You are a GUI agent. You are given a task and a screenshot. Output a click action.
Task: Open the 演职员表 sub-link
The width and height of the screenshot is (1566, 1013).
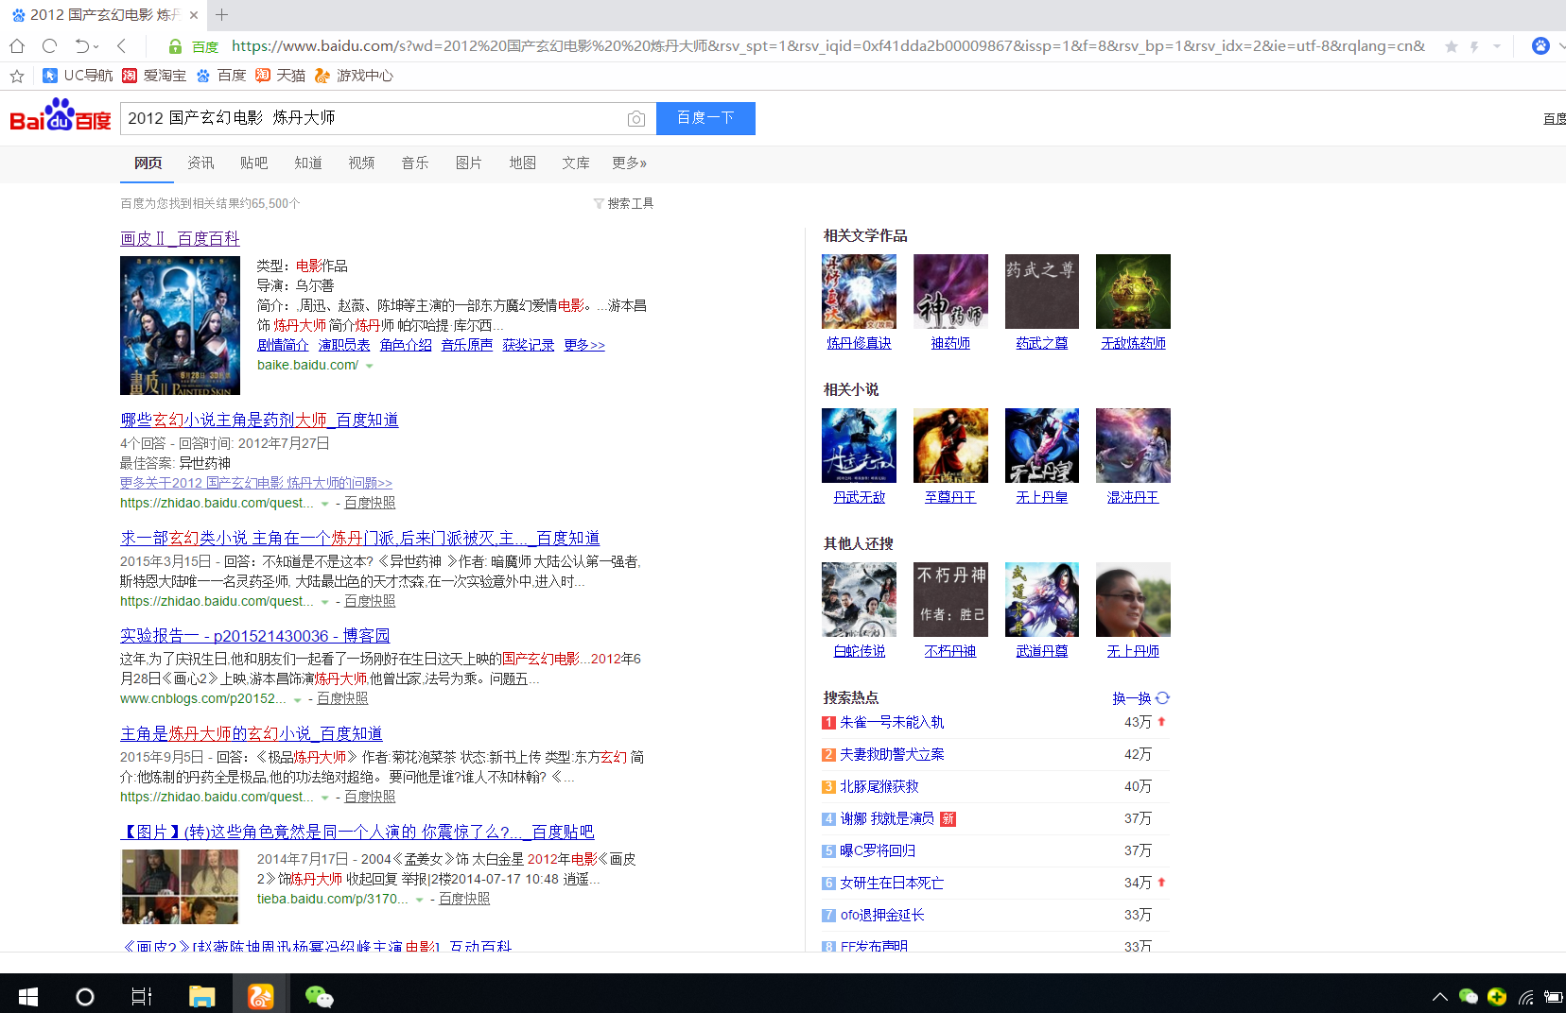(344, 345)
